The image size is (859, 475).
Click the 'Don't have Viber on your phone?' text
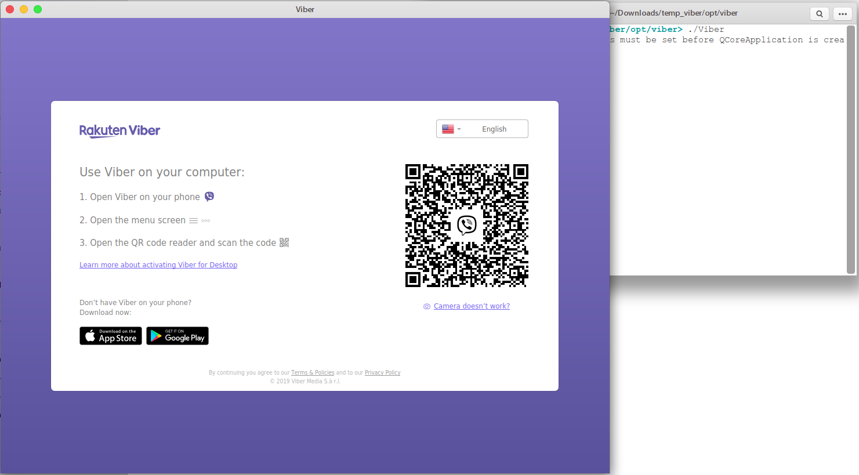135,303
